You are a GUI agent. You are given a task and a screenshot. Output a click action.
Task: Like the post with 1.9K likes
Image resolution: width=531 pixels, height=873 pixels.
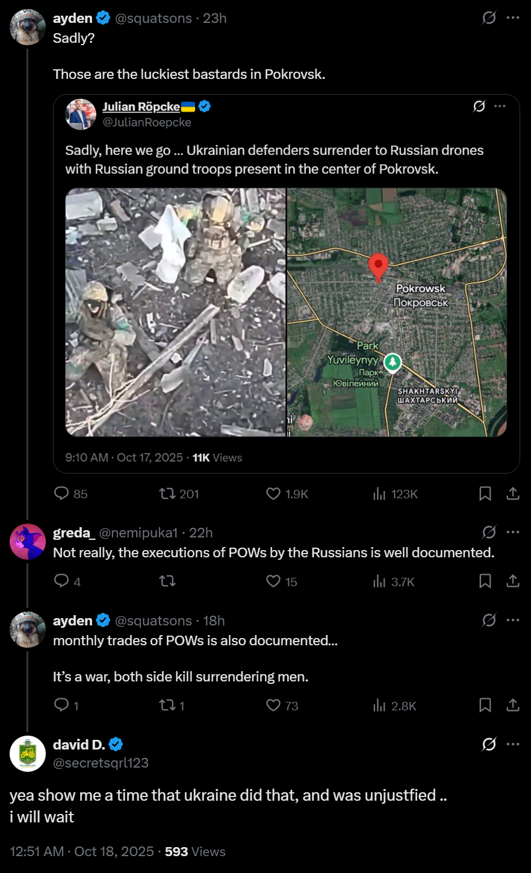pyautogui.click(x=287, y=494)
